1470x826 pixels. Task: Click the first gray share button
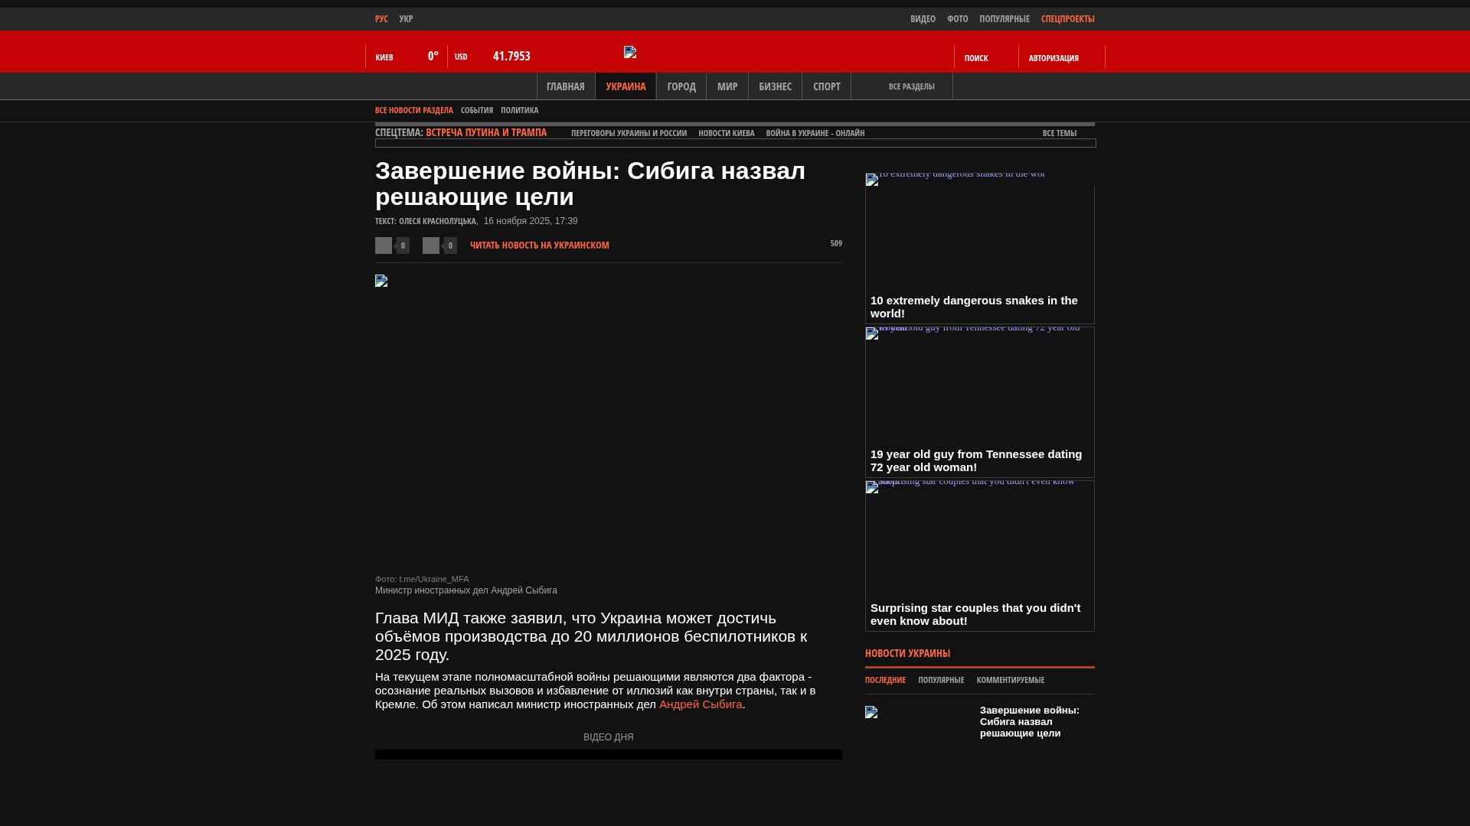point(384,246)
